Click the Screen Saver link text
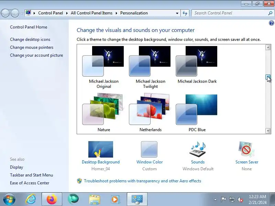The height and width of the screenshot is (206, 275). tap(247, 162)
